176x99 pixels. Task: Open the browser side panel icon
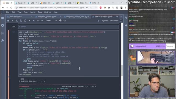click(x=117, y=7)
